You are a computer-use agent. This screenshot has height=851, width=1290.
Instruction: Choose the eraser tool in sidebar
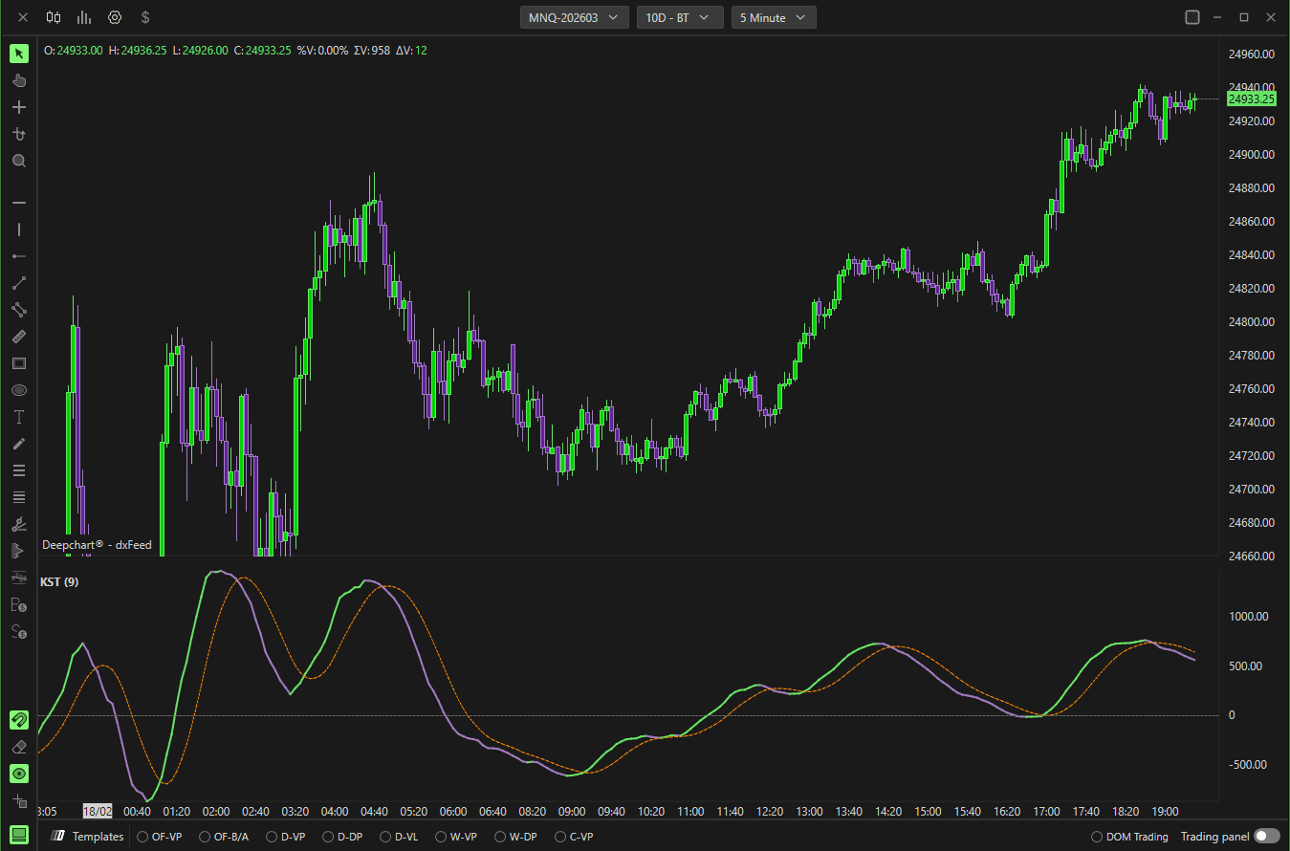click(19, 746)
